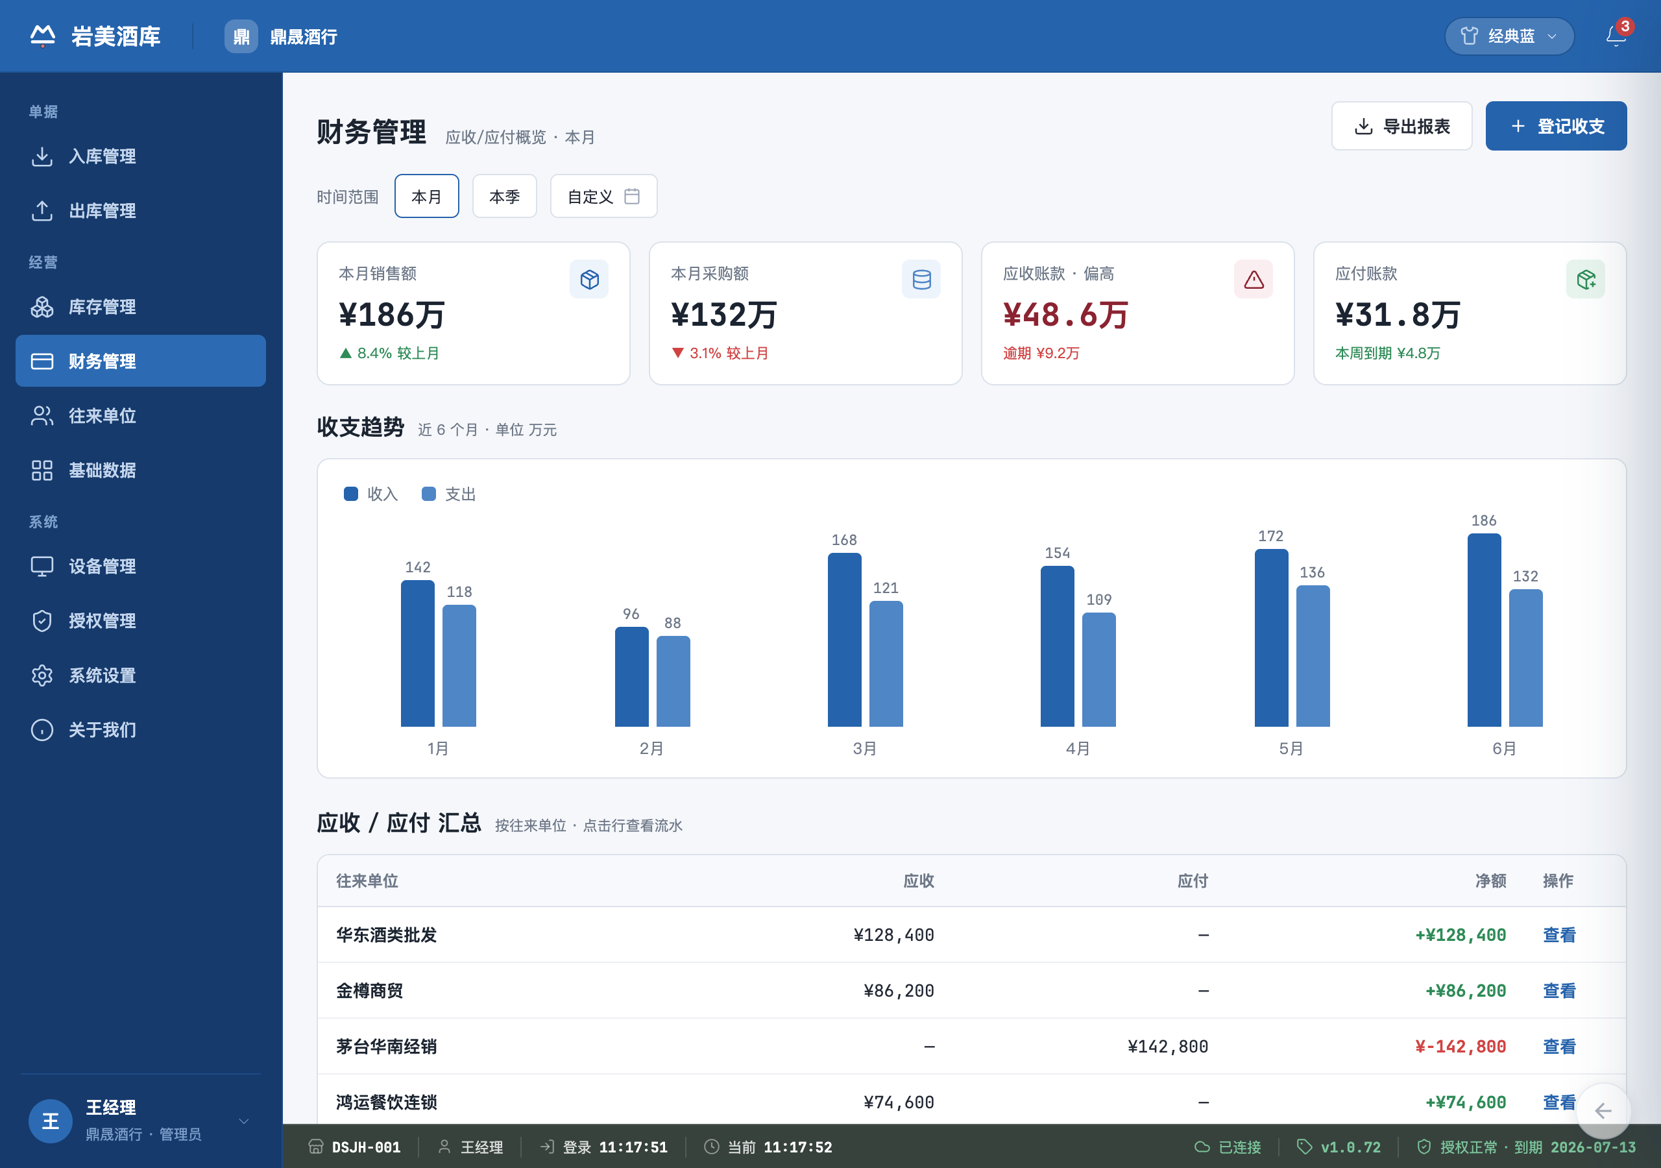Screen dimensions: 1661x1168
Task: Click 查看 for 华东酒类批发
Action: (x=1559, y=935)
